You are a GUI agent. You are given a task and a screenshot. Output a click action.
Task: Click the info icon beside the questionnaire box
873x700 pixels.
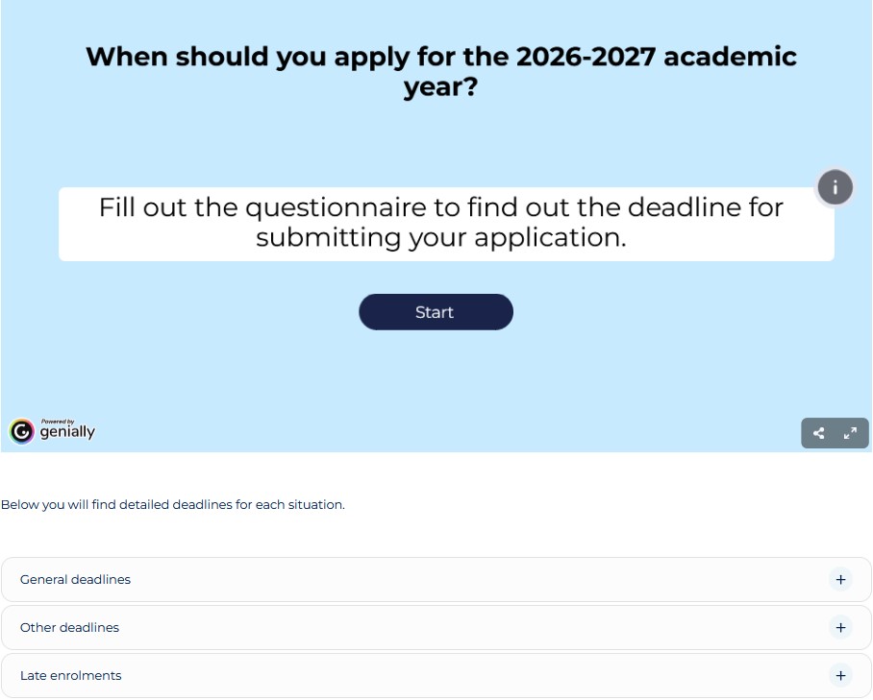point(835,187)
